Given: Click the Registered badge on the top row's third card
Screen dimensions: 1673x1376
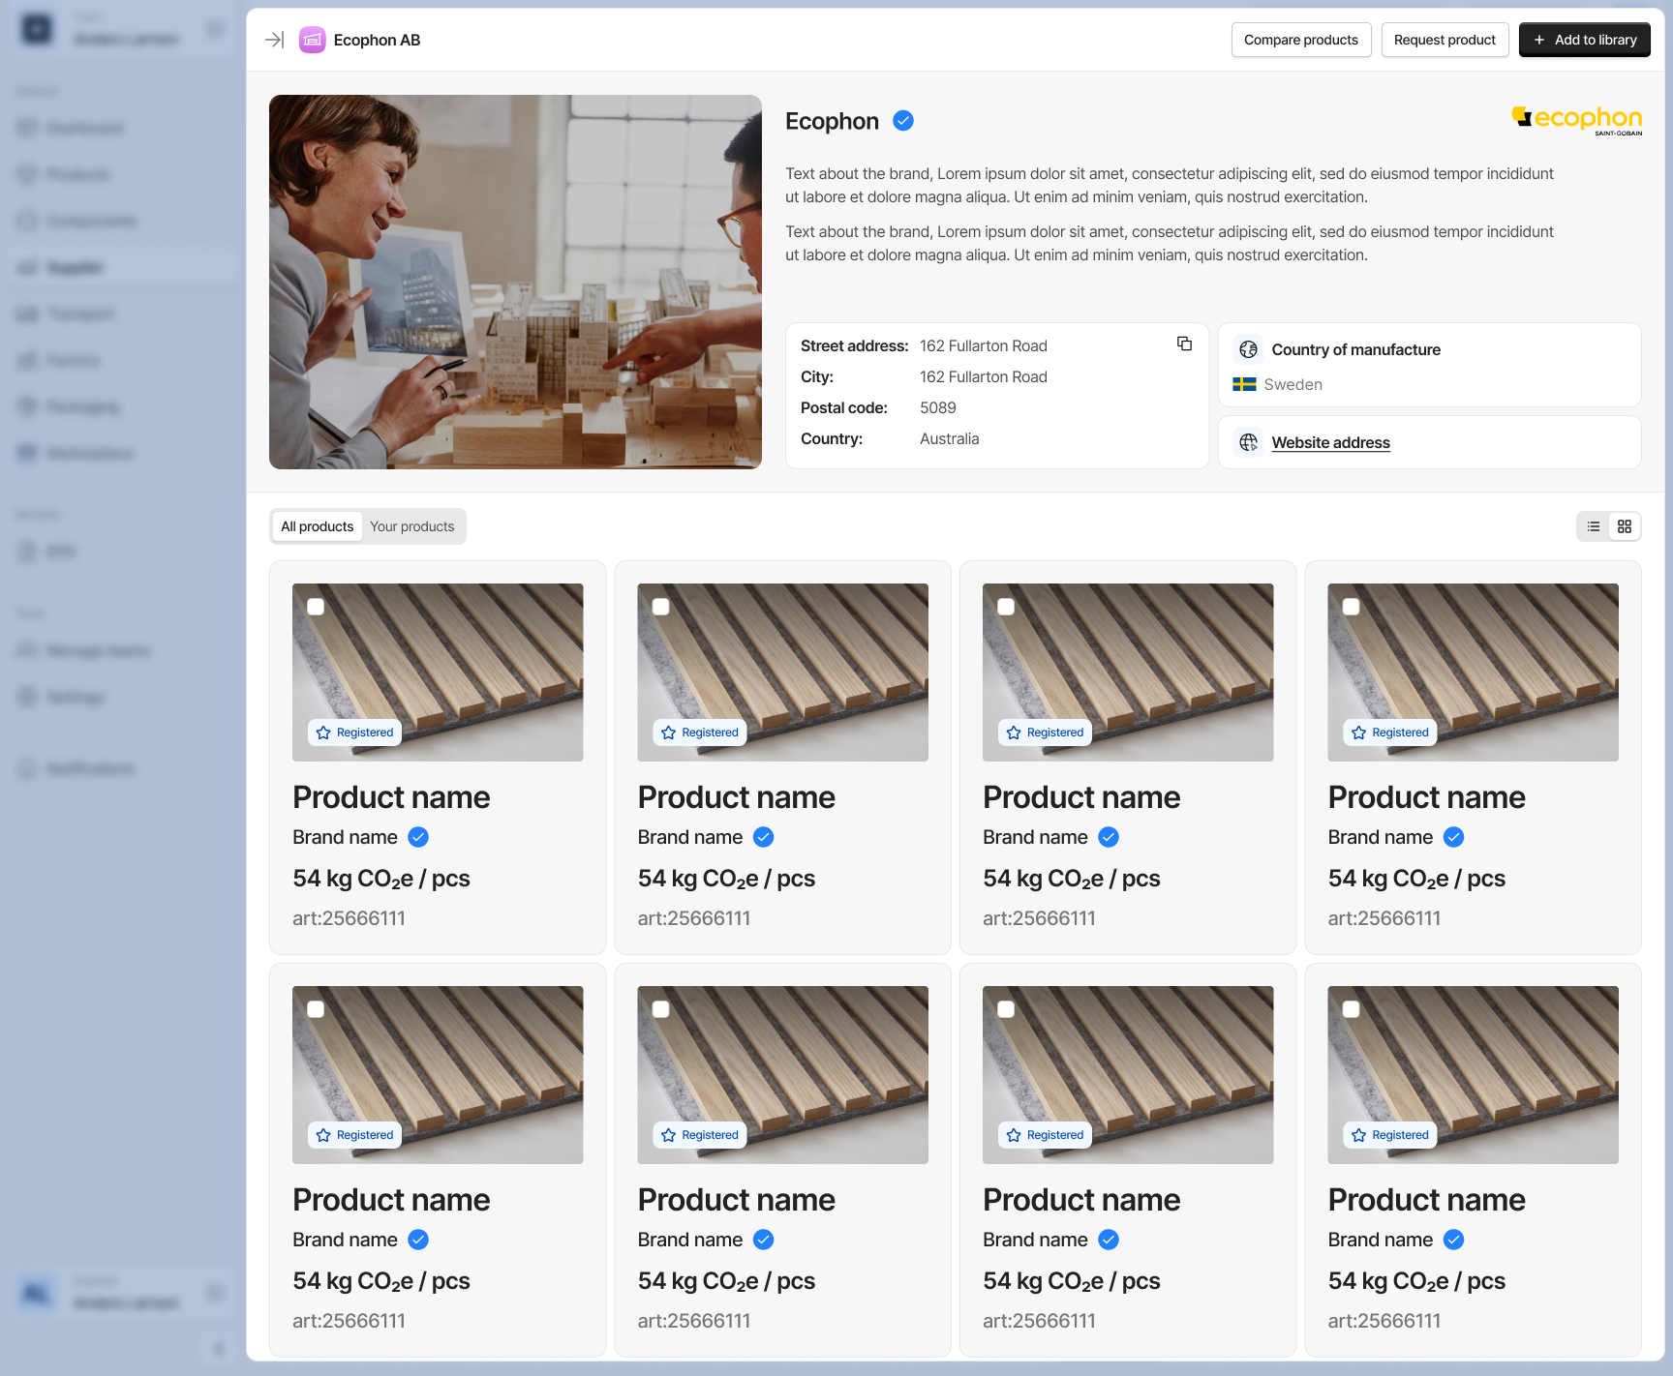Looking at the screenshot, I should click(x=1045, y=733).
